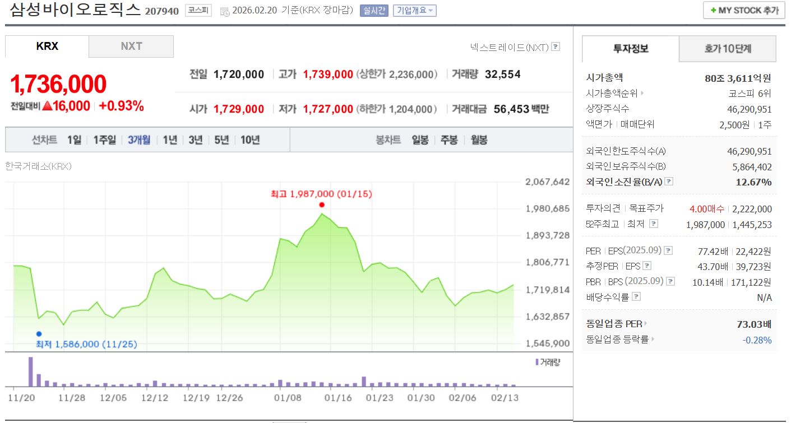This screenshot has height=423, width=791.
Task: Click 전일 value 1,720,000
Action: pos(238,74)
